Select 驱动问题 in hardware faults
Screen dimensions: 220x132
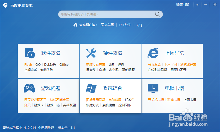[x=128, y=70]
